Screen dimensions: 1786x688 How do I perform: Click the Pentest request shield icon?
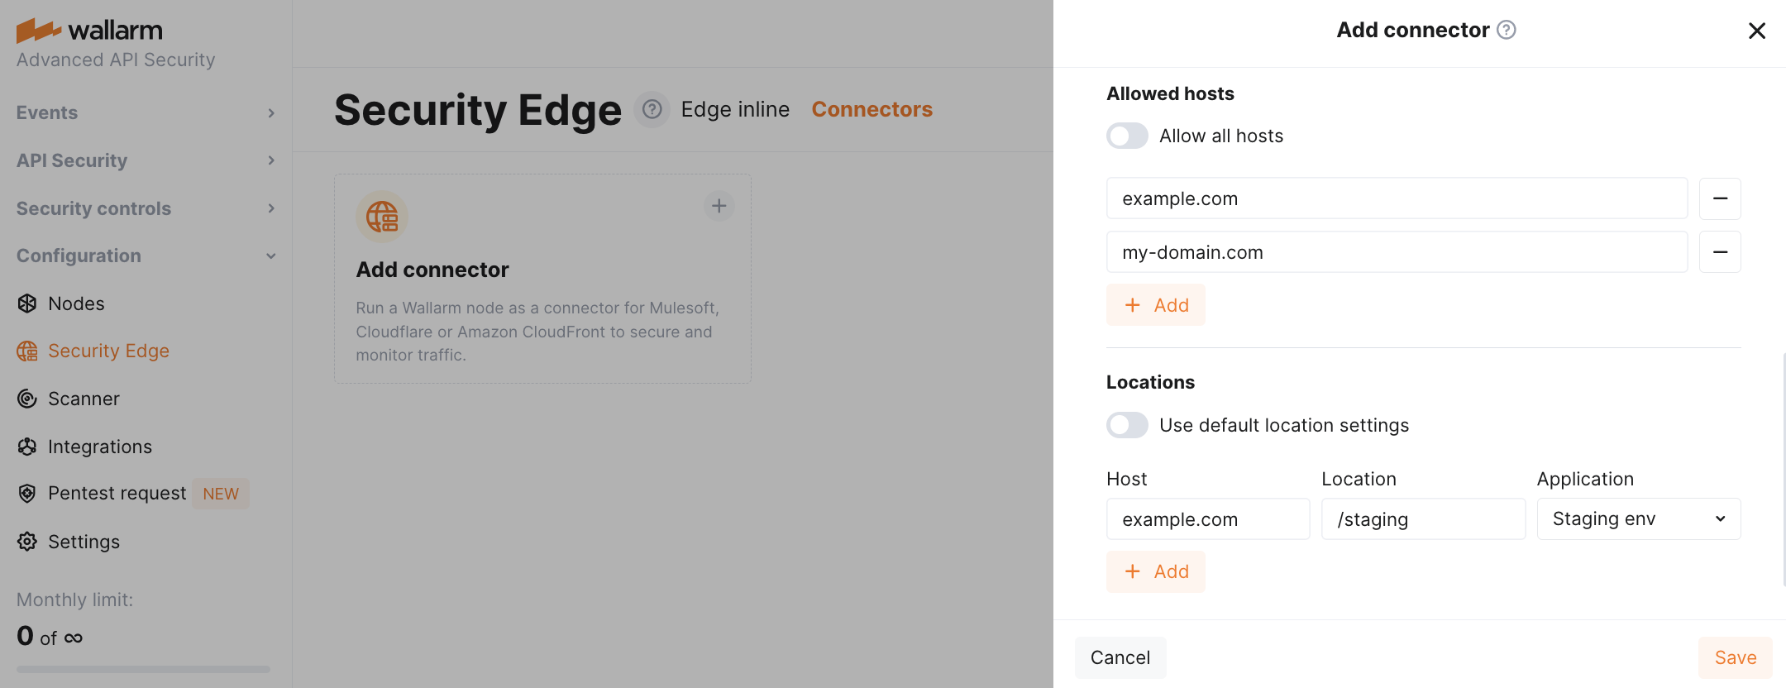[27, 494]
